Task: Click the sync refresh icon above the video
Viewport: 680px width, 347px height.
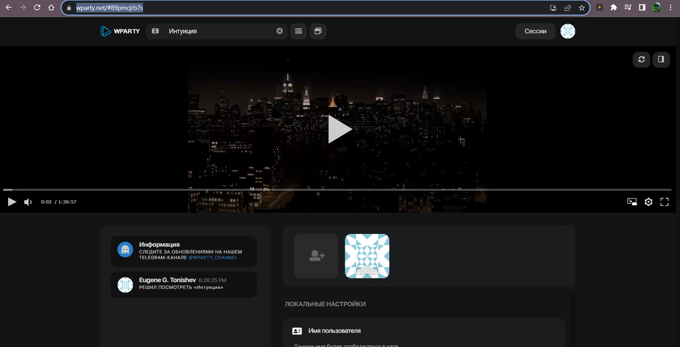Action: pyautogui.click(x=641, y=59)
